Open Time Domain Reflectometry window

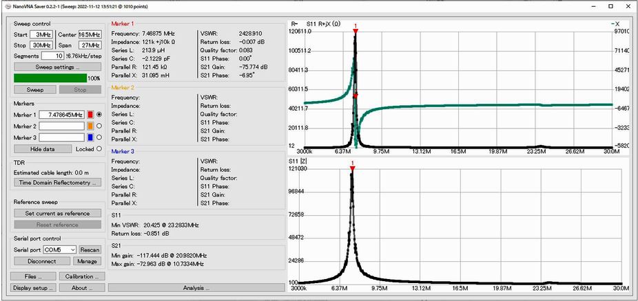click(57, 183)
